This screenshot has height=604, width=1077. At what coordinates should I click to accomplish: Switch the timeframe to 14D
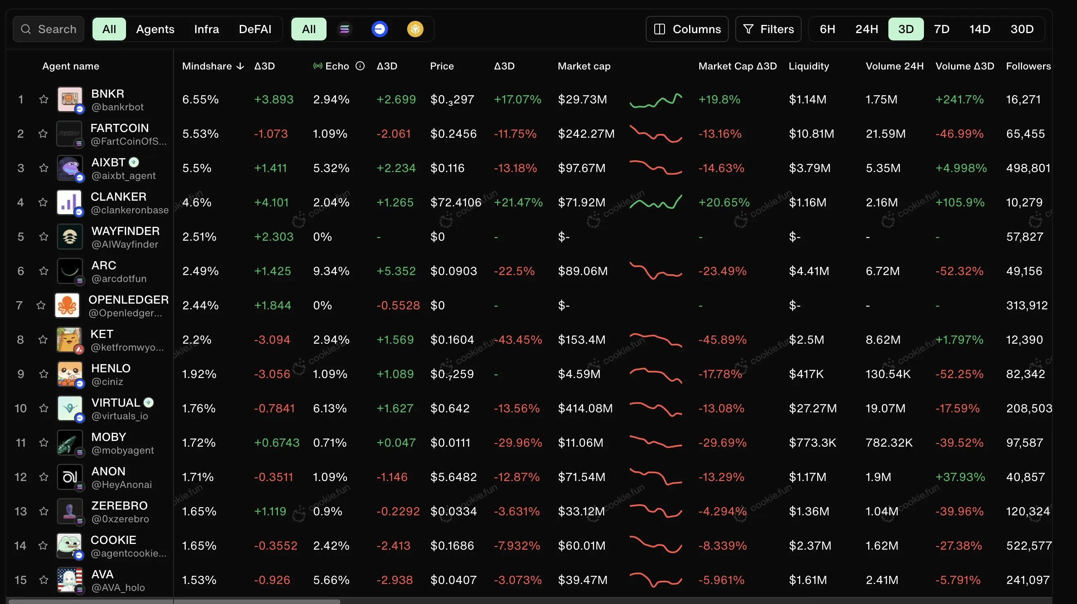[x=980, y=29]
